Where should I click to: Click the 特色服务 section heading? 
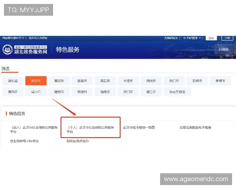[17, 113]
